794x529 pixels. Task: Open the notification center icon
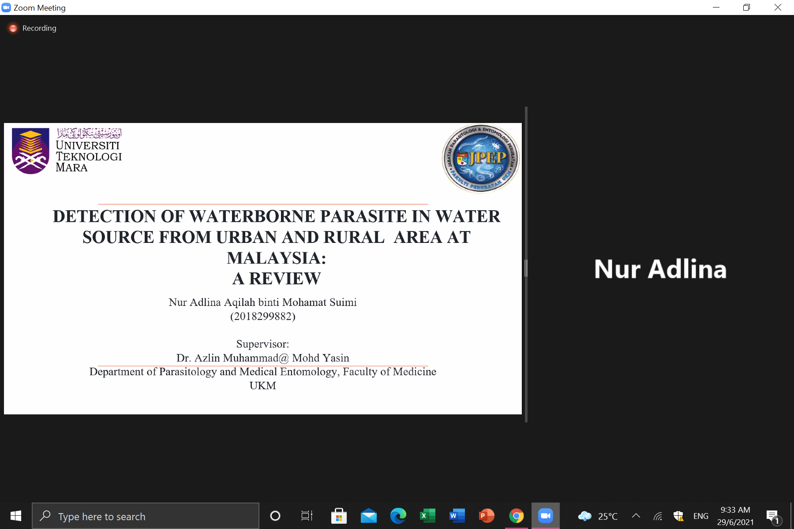pyautogui.click(x=772, y=516)
